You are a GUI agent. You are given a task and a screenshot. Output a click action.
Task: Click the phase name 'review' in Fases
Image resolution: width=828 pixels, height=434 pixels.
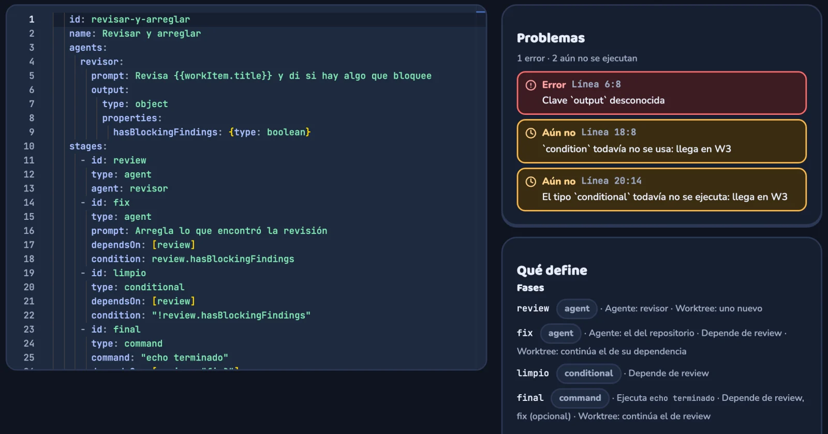tap(533, 309)
